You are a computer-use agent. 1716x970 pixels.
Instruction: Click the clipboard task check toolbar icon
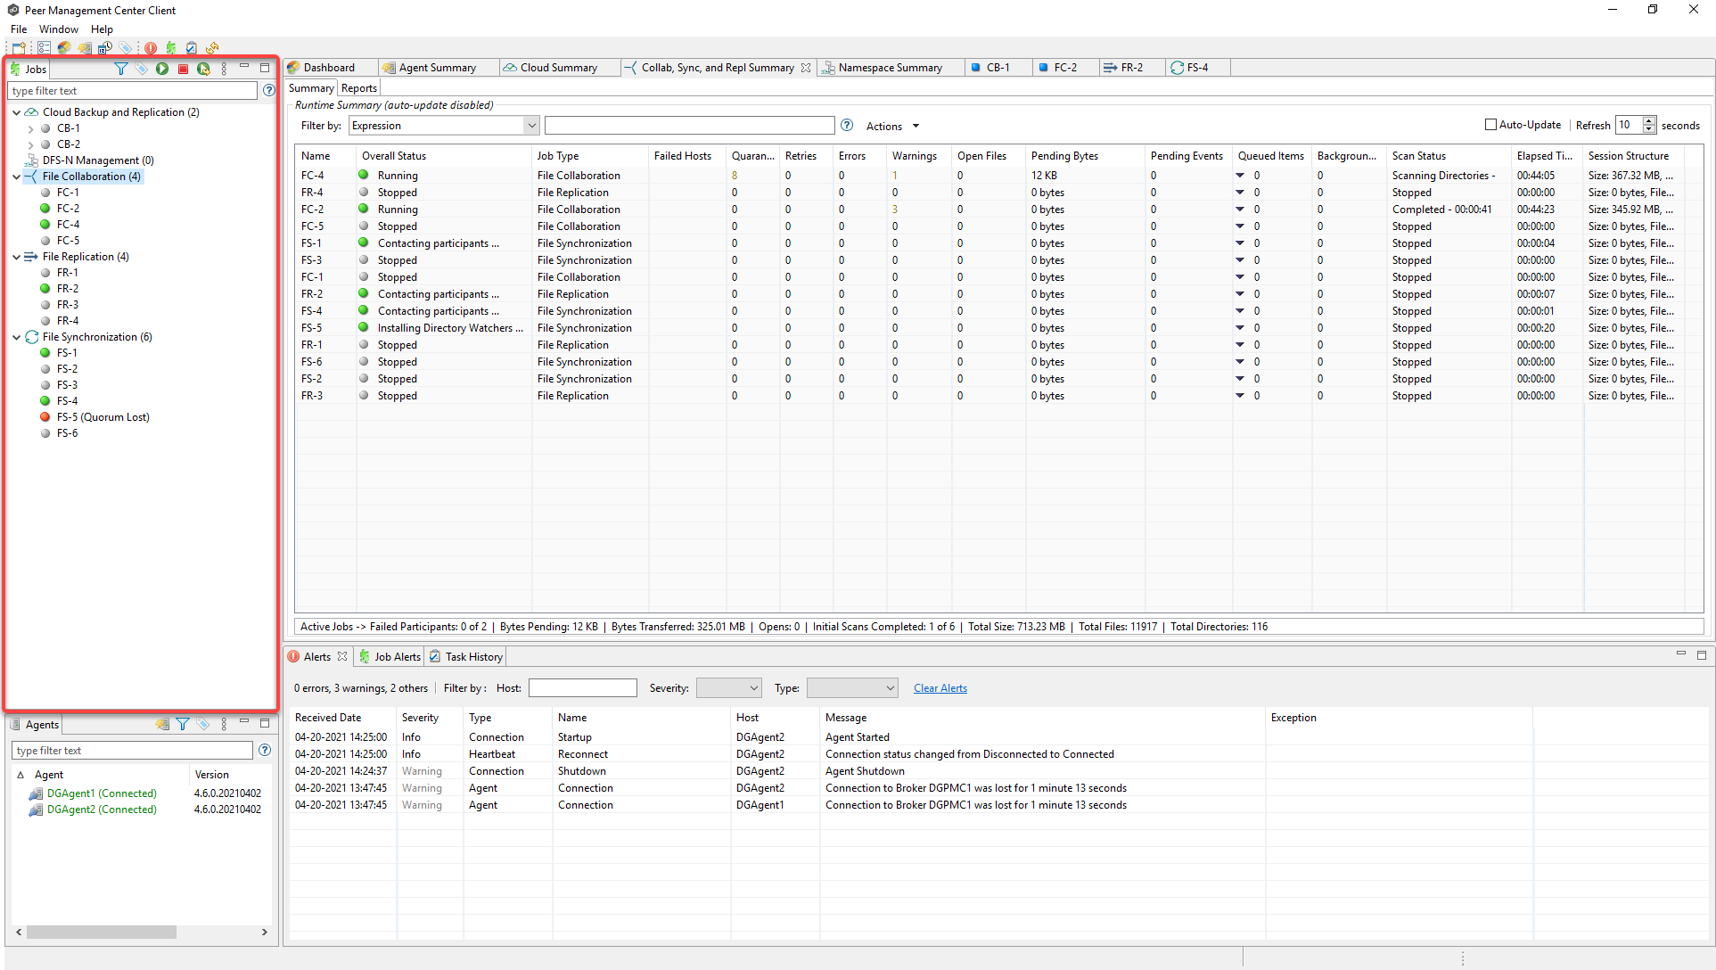192,48
